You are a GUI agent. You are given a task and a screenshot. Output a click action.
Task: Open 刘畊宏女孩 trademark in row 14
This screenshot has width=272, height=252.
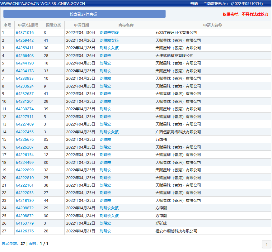click(x=109, y=132)
